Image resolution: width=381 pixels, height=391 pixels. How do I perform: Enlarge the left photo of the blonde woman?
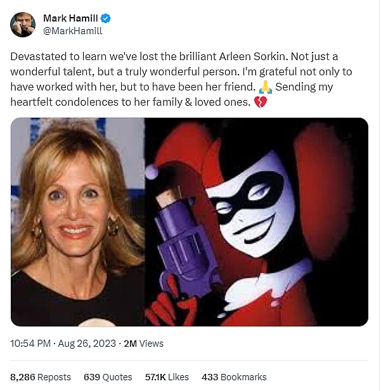pos(77,221)
